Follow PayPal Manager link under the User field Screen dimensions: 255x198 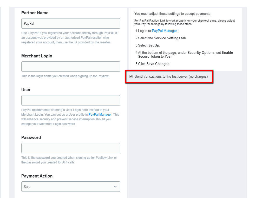(x=100, y=114)
